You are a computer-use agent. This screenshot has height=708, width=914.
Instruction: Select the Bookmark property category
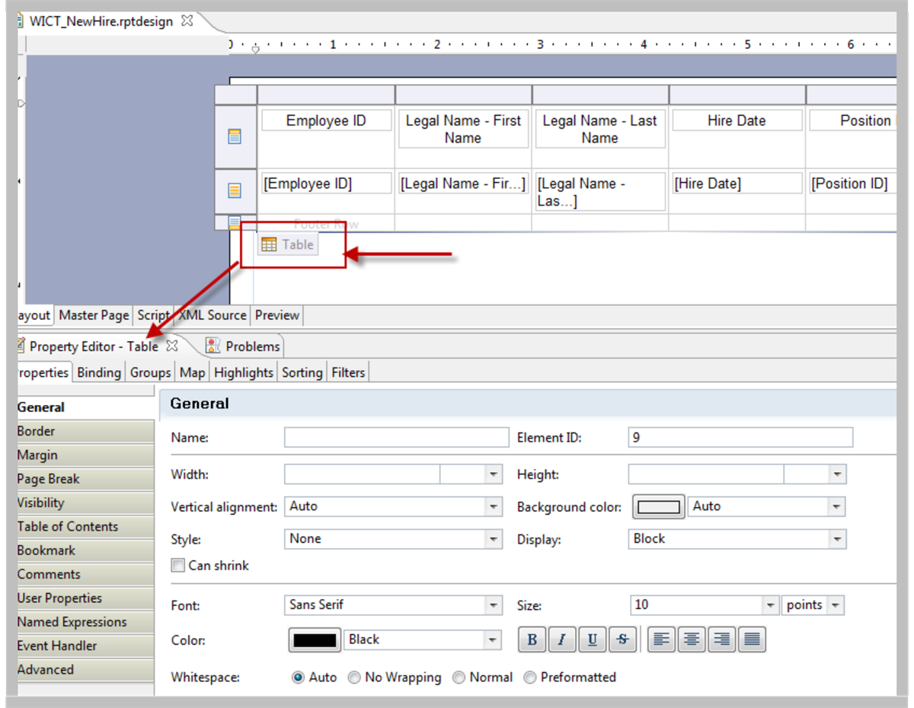click(84, 550)
